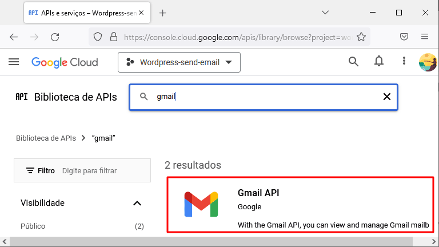Save page to Pocket

(404, 37)
